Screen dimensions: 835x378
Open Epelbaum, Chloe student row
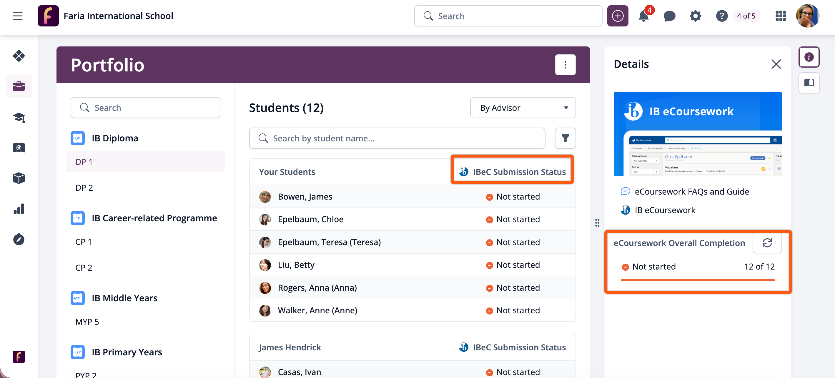pos(310,219)
